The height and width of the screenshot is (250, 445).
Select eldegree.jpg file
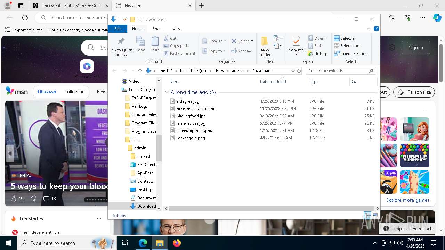coord(188,101)
